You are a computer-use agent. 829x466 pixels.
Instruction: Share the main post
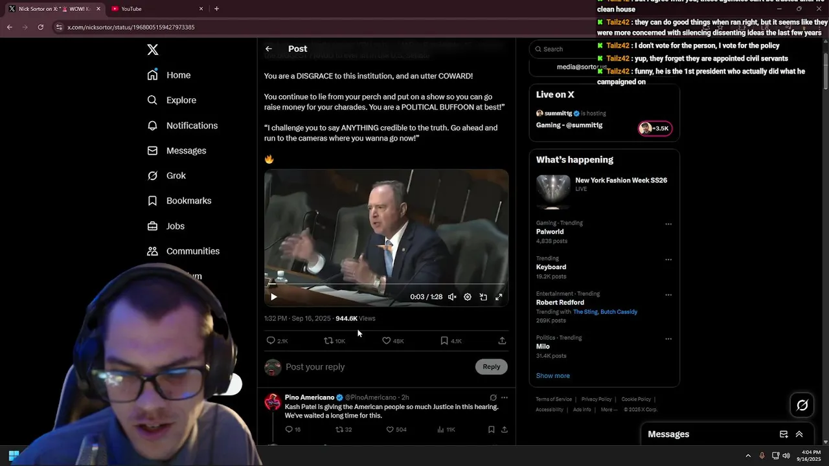click(x=502, y=340)
